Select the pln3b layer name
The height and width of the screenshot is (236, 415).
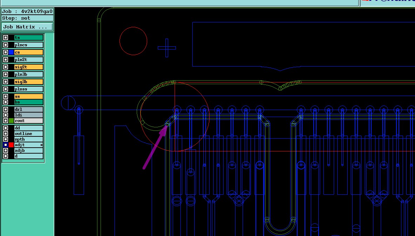(x=29, y=74)
